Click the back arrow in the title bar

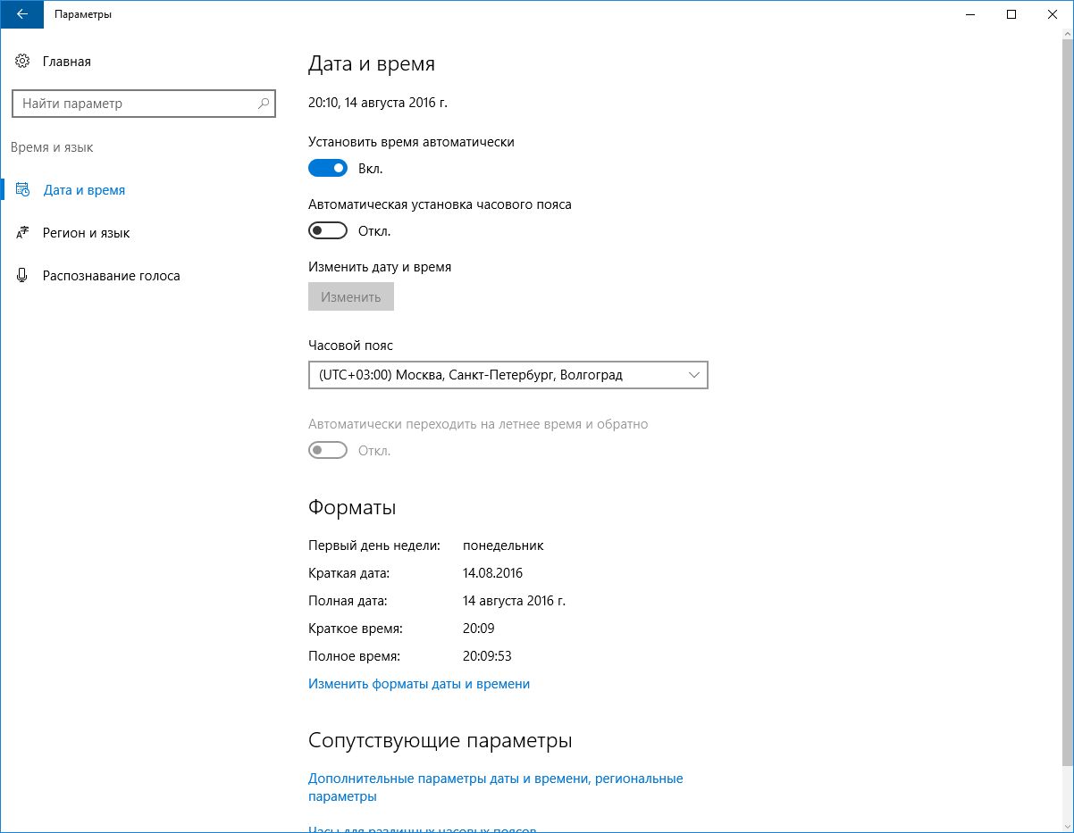(21, 14)
